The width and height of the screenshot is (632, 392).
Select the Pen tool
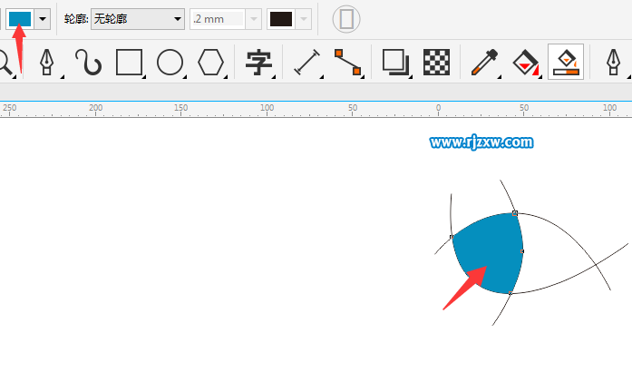[47, 62]
